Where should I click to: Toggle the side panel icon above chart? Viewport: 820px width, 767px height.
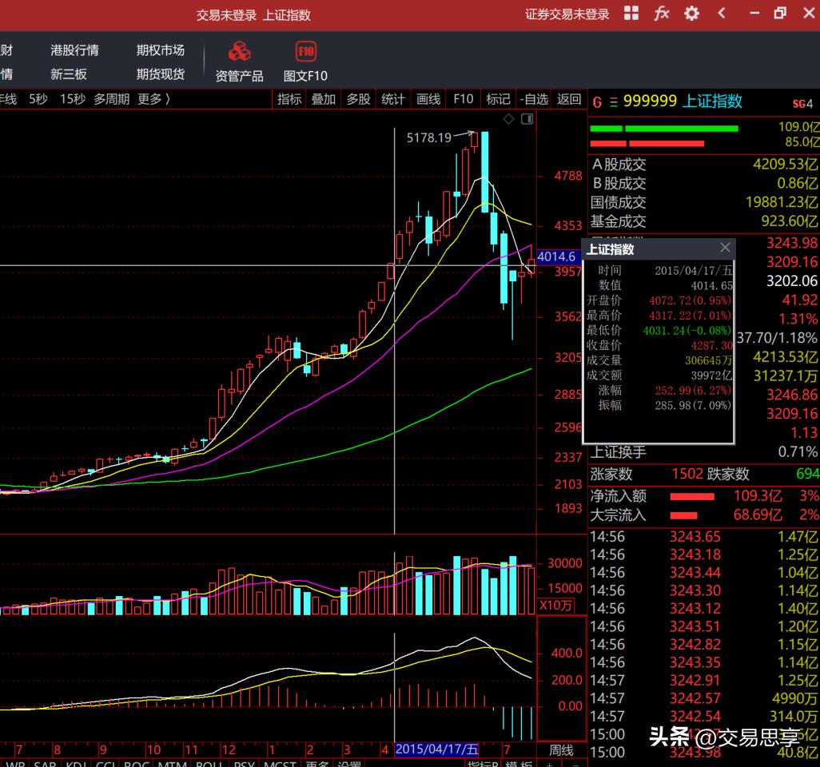527,119
